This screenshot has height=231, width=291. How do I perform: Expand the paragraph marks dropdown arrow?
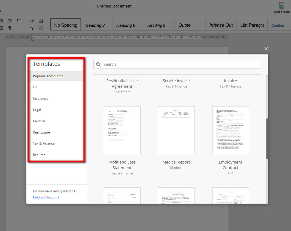[14, 28]
